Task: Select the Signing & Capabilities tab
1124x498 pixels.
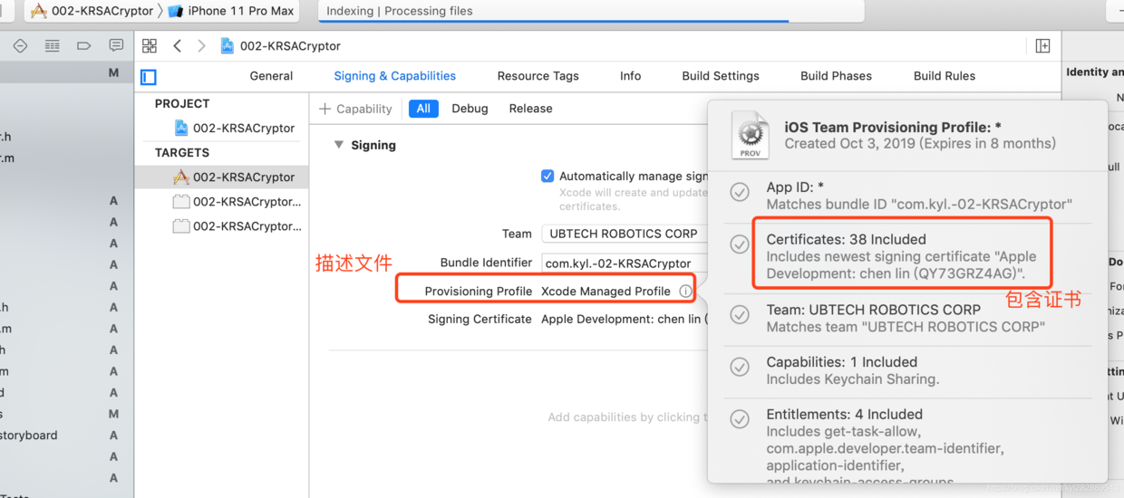Action: [x=395, y=76]
